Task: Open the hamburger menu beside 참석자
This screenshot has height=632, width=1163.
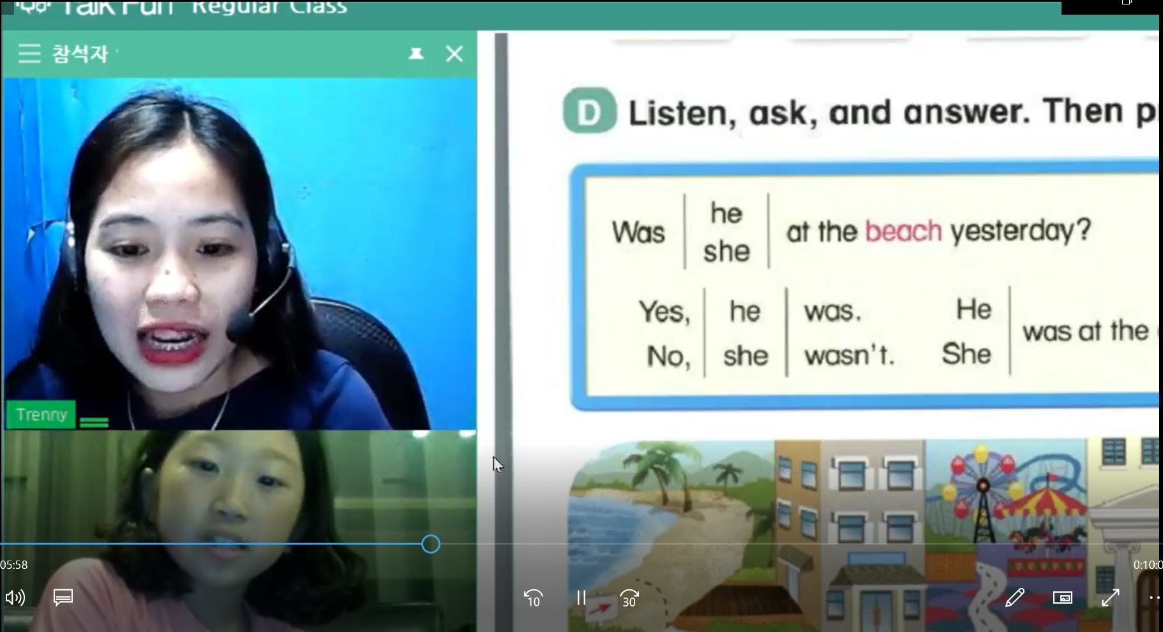Action: tap(29, 54)
